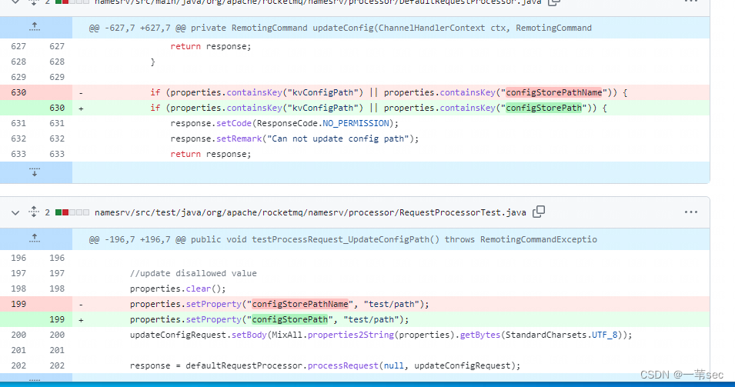Expand lines below line 633 of DefaultRequestProcessor diff
Image resolution: width=735 pixels, height=387 pixels.
coord(35,172)
